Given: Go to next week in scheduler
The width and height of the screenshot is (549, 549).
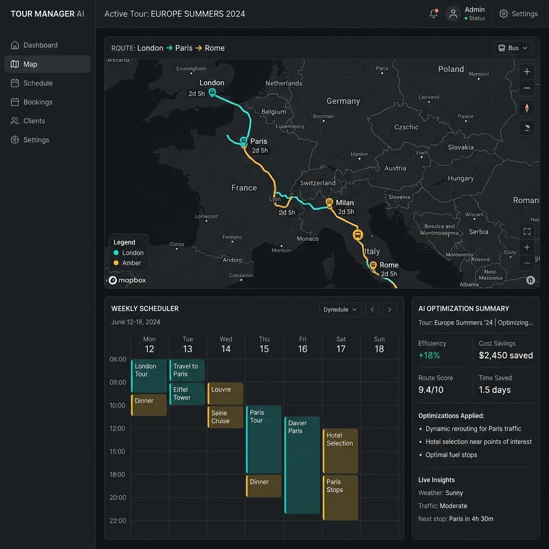Looking at the screenshot, I should click(389, 309).
